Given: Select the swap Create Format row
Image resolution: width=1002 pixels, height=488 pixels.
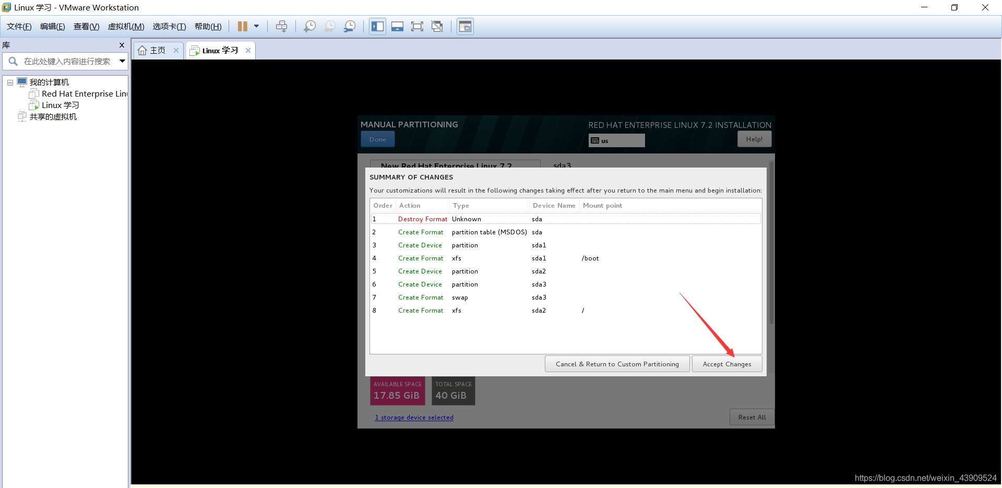Looking at the screenshot, I should [x=566, y=297].
